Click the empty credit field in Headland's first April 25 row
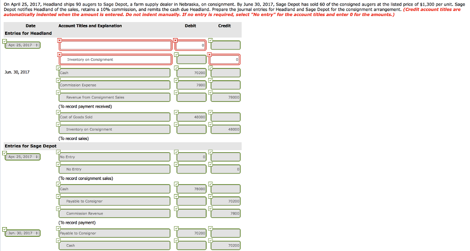The height and width of the screenshot is (251, 470). click(225, 45)
